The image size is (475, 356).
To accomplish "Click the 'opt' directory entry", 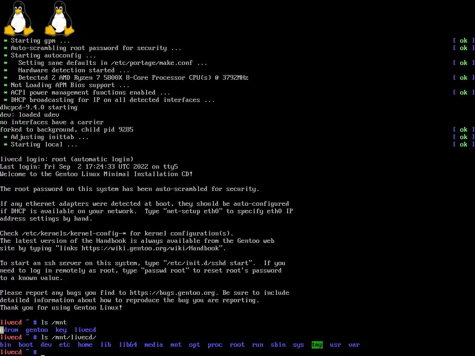I will coord(194,344).
